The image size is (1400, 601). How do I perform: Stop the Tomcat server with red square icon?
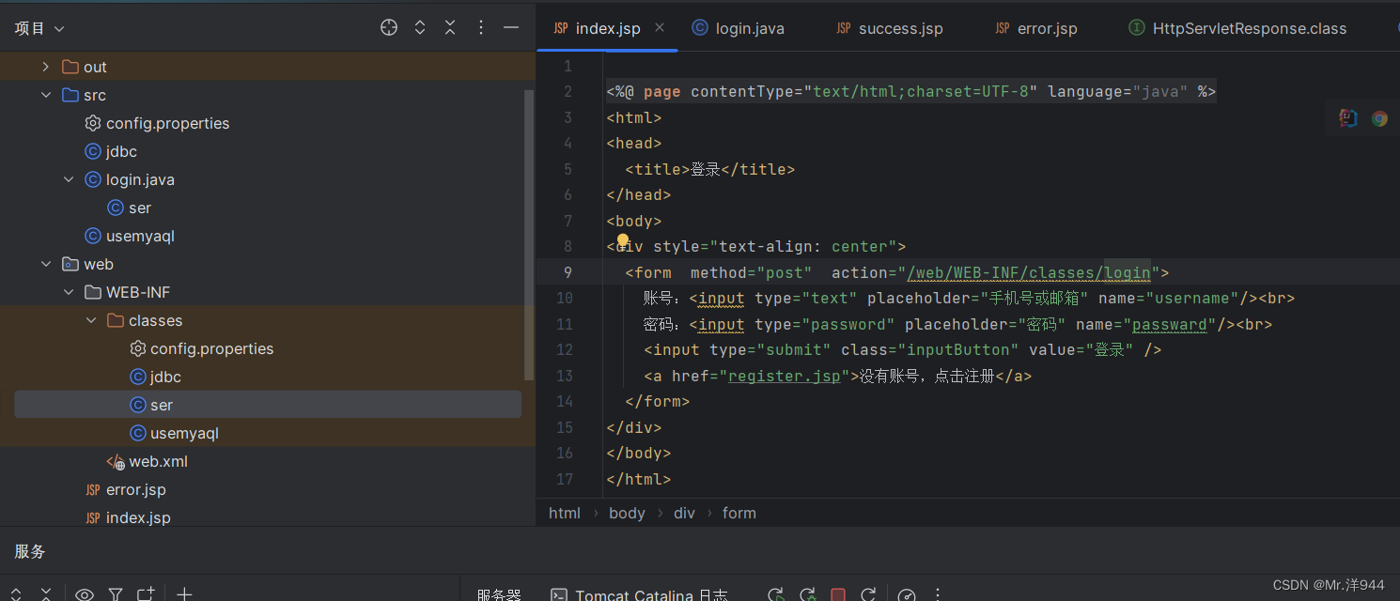(x=837, y=594)
